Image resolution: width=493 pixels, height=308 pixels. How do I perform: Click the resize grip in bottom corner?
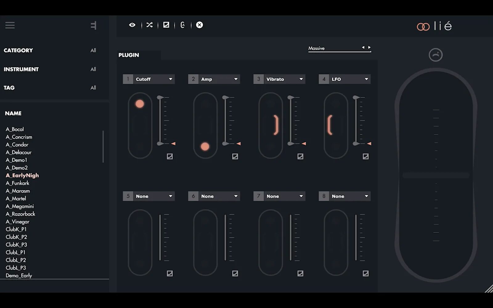point(489,289)
